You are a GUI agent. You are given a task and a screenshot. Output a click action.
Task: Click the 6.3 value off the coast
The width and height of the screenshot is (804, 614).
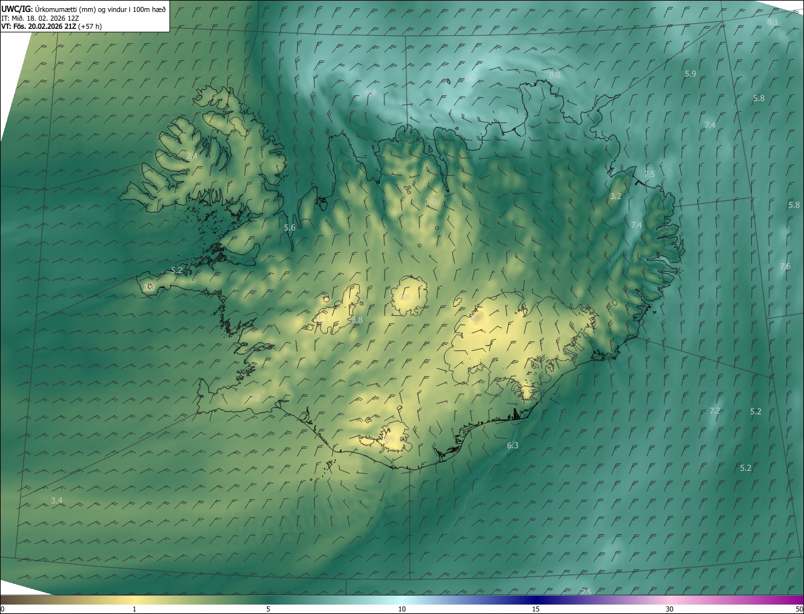[513, 446]
